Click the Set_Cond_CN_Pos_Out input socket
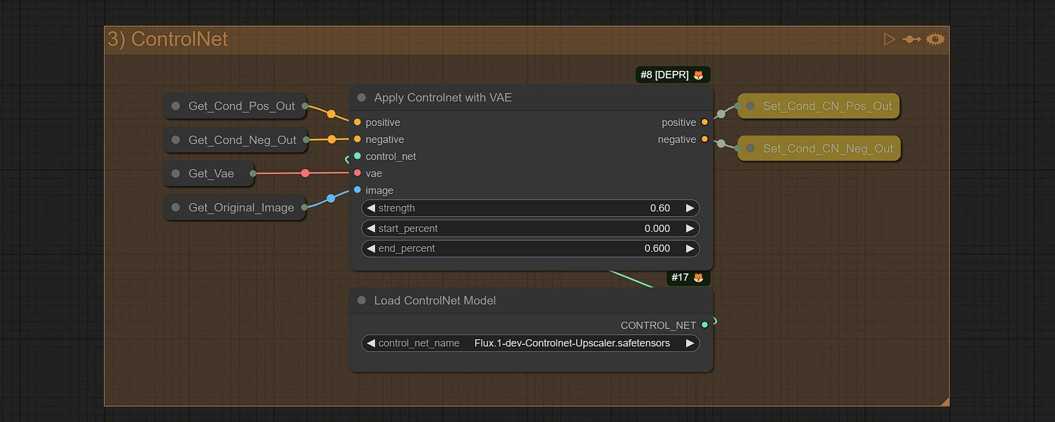1055x422 pixels. tap(738, 106)
